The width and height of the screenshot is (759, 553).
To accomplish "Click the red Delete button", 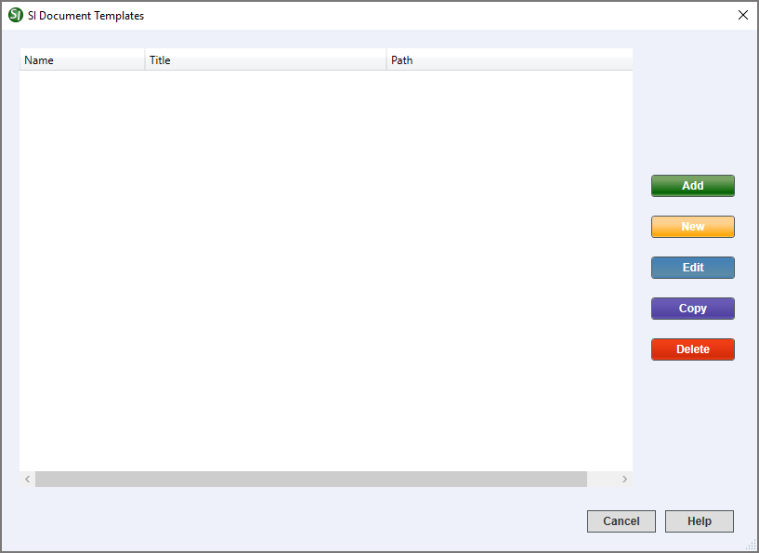I will point(693,349).
